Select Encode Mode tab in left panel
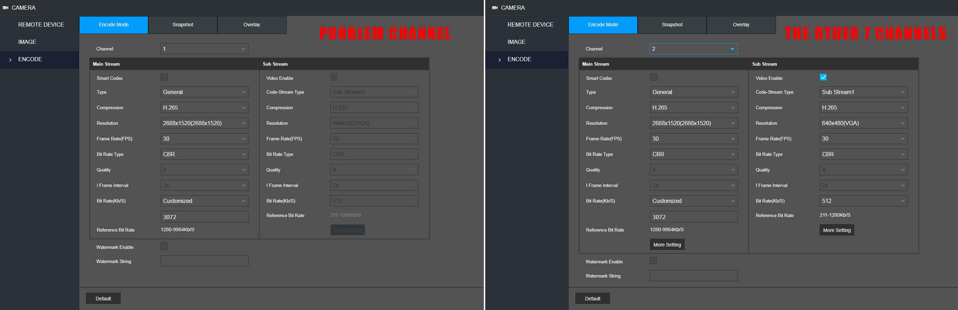 [114, 25]
